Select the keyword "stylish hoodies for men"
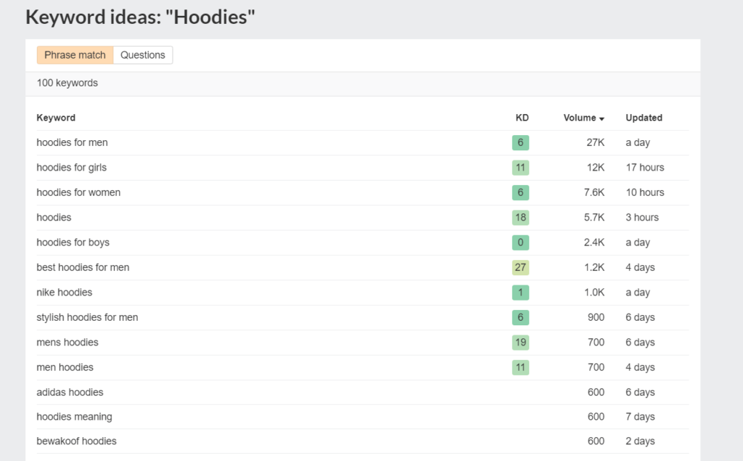 (x=87, y=317)
